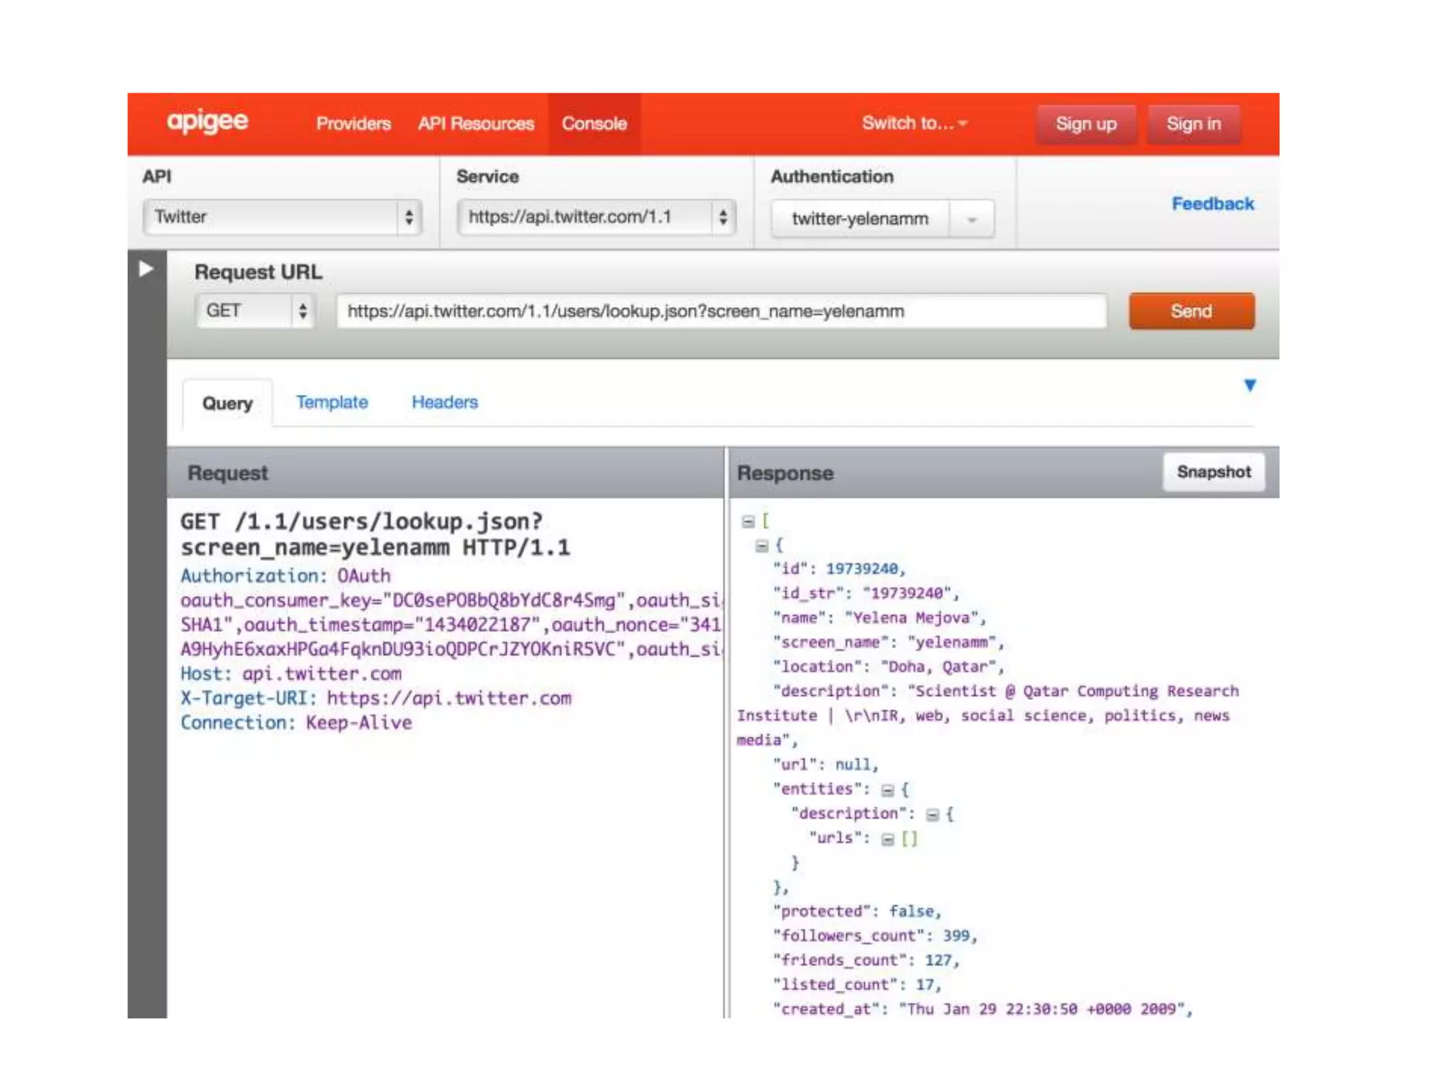Expand the left sidebar play arrow
Viewport: 1450px width, 1087px height.
point(146,269)
